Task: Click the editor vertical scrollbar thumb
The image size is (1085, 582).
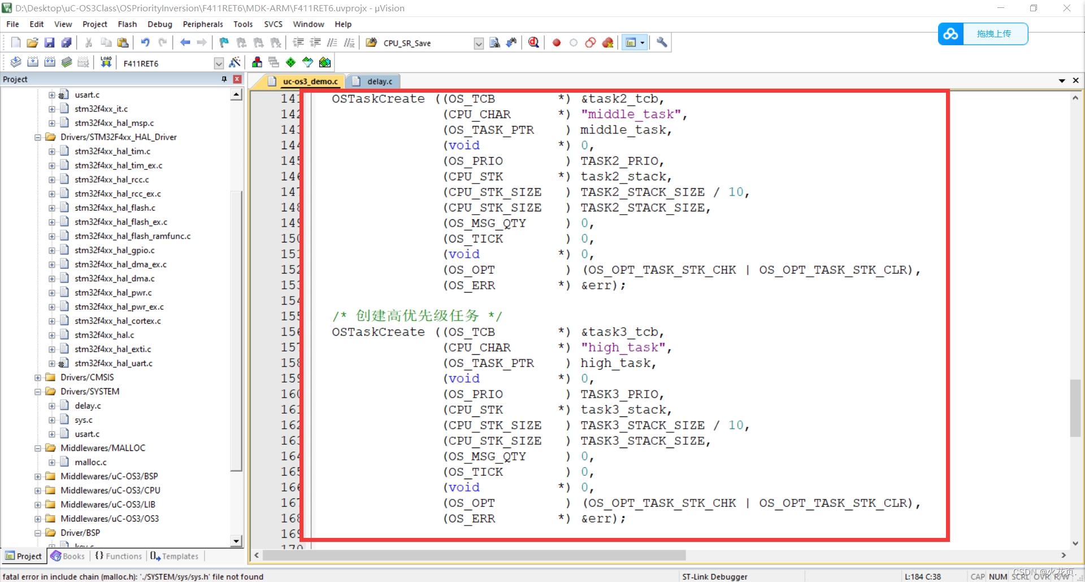Action: [1075, 408]
